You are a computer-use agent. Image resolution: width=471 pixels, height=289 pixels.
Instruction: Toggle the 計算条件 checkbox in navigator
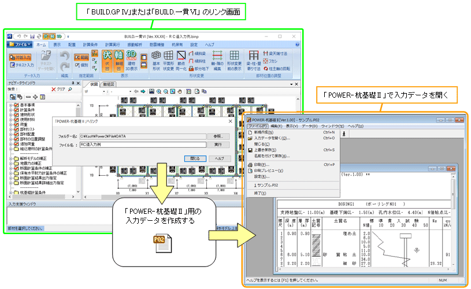tap(17, 110)
